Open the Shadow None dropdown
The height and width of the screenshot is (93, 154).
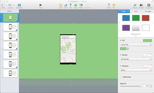tap(136, 70)
